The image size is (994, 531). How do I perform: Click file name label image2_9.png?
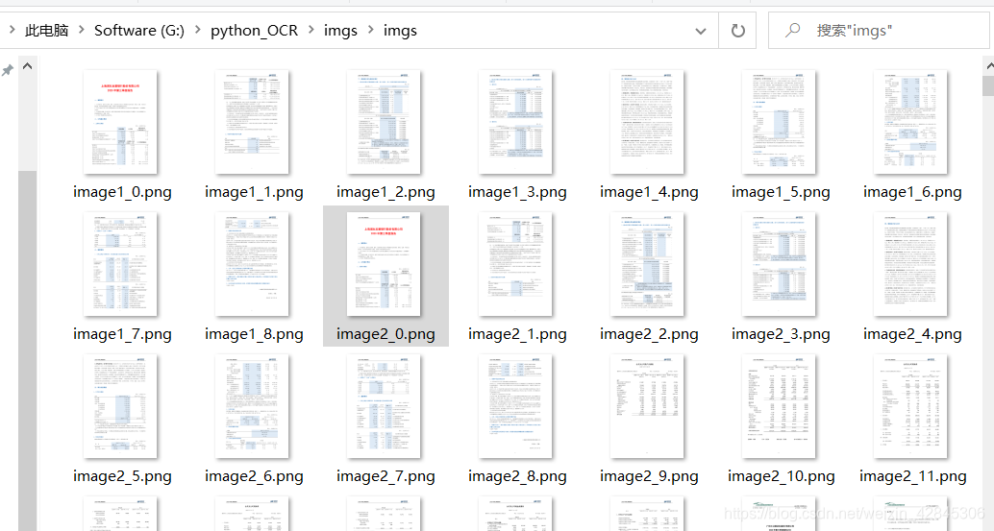649,476
